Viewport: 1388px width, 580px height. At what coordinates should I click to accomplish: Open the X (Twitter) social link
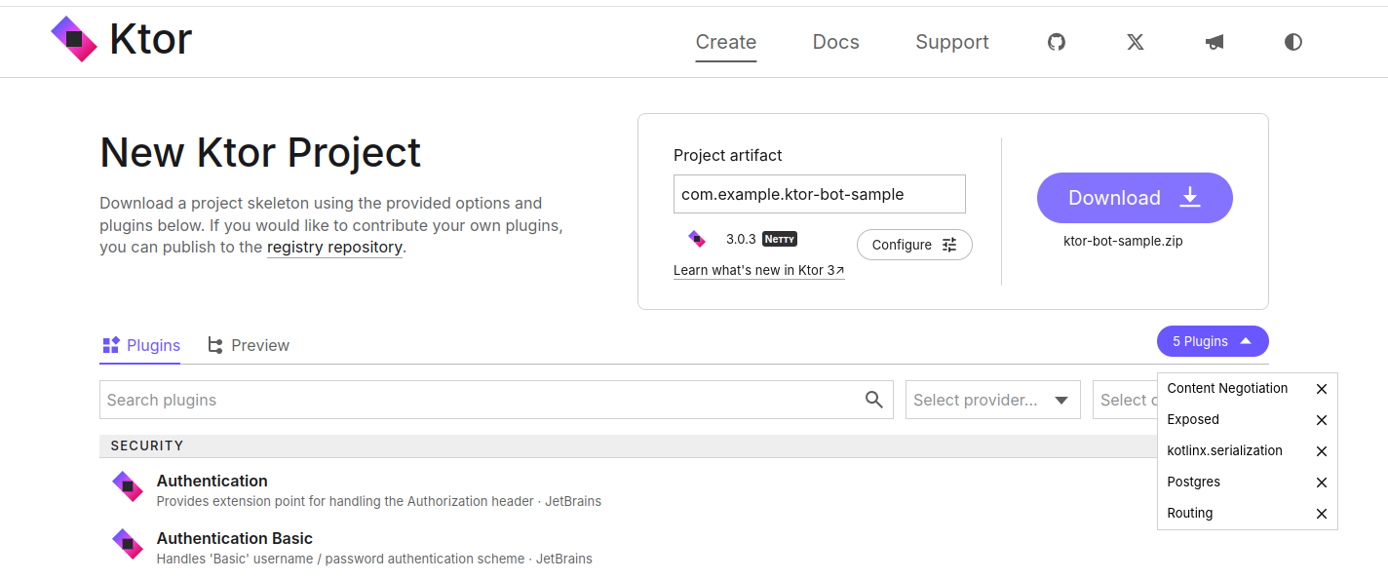tap(1136, 42)
